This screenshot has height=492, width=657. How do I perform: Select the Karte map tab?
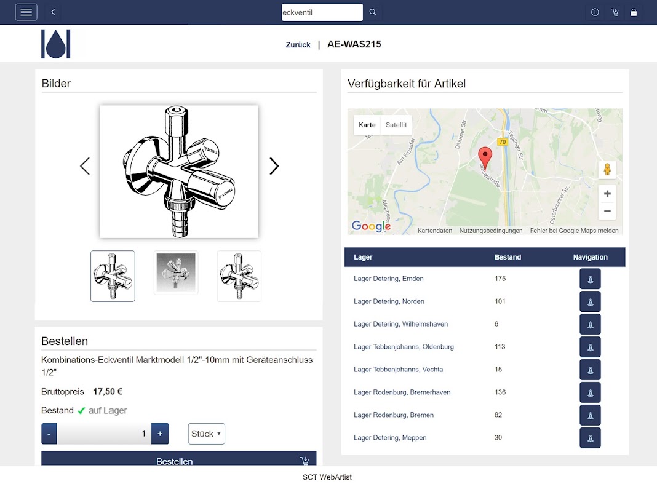(367, 125)
